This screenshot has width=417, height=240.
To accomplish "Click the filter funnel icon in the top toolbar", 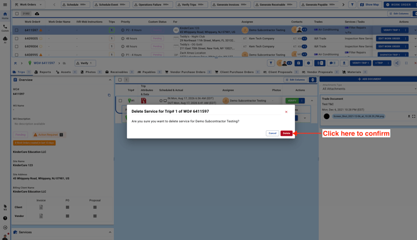I will pos(352,4).
